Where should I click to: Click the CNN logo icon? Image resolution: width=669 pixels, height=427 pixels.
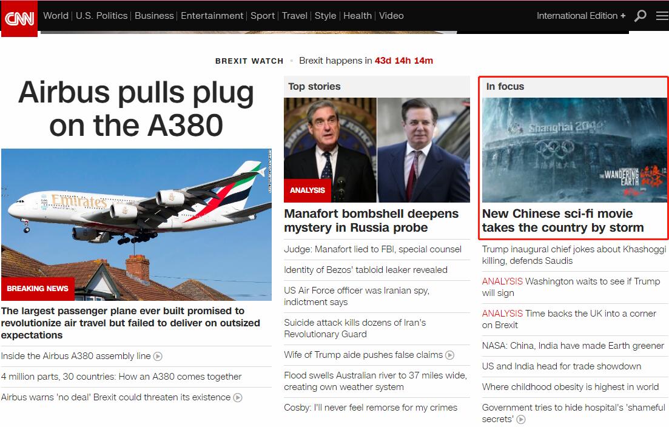point(19,18)
